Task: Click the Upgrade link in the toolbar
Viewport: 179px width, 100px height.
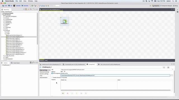Action: 18,6
